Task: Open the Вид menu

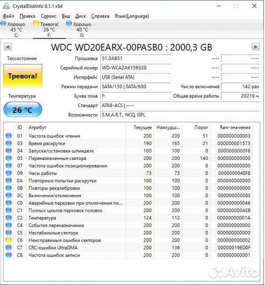Action: pos(66,16)
